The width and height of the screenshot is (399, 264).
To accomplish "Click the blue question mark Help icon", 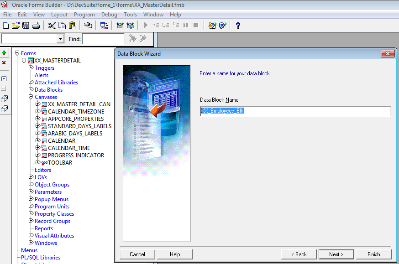I will tap(238, 26).
